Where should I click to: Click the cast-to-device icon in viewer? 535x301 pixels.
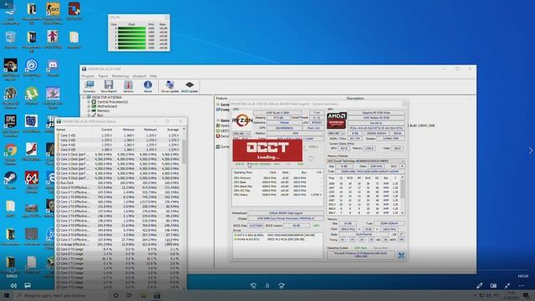pyautogui.click(x=493, y=286)
